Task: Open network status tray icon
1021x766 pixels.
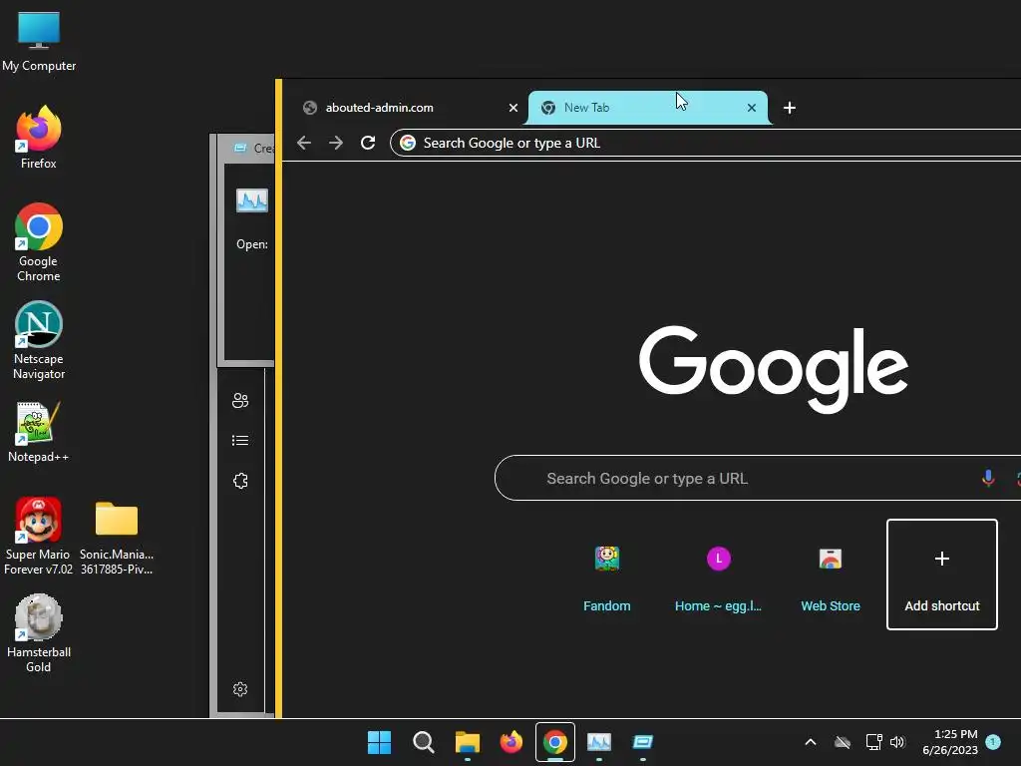Action: 873,742
